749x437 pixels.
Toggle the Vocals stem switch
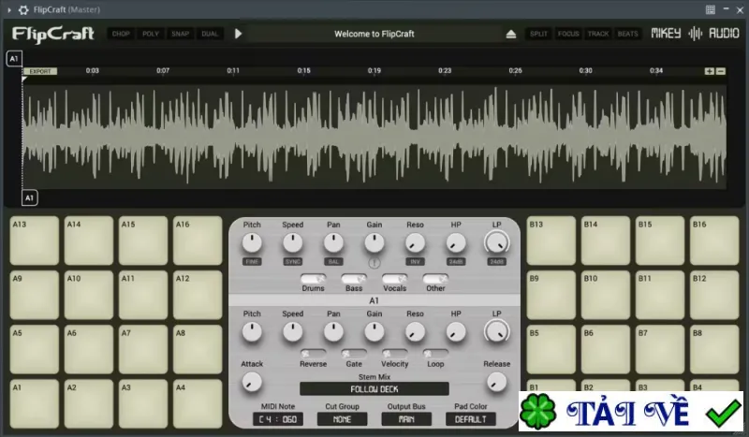[x=394, y=278]
